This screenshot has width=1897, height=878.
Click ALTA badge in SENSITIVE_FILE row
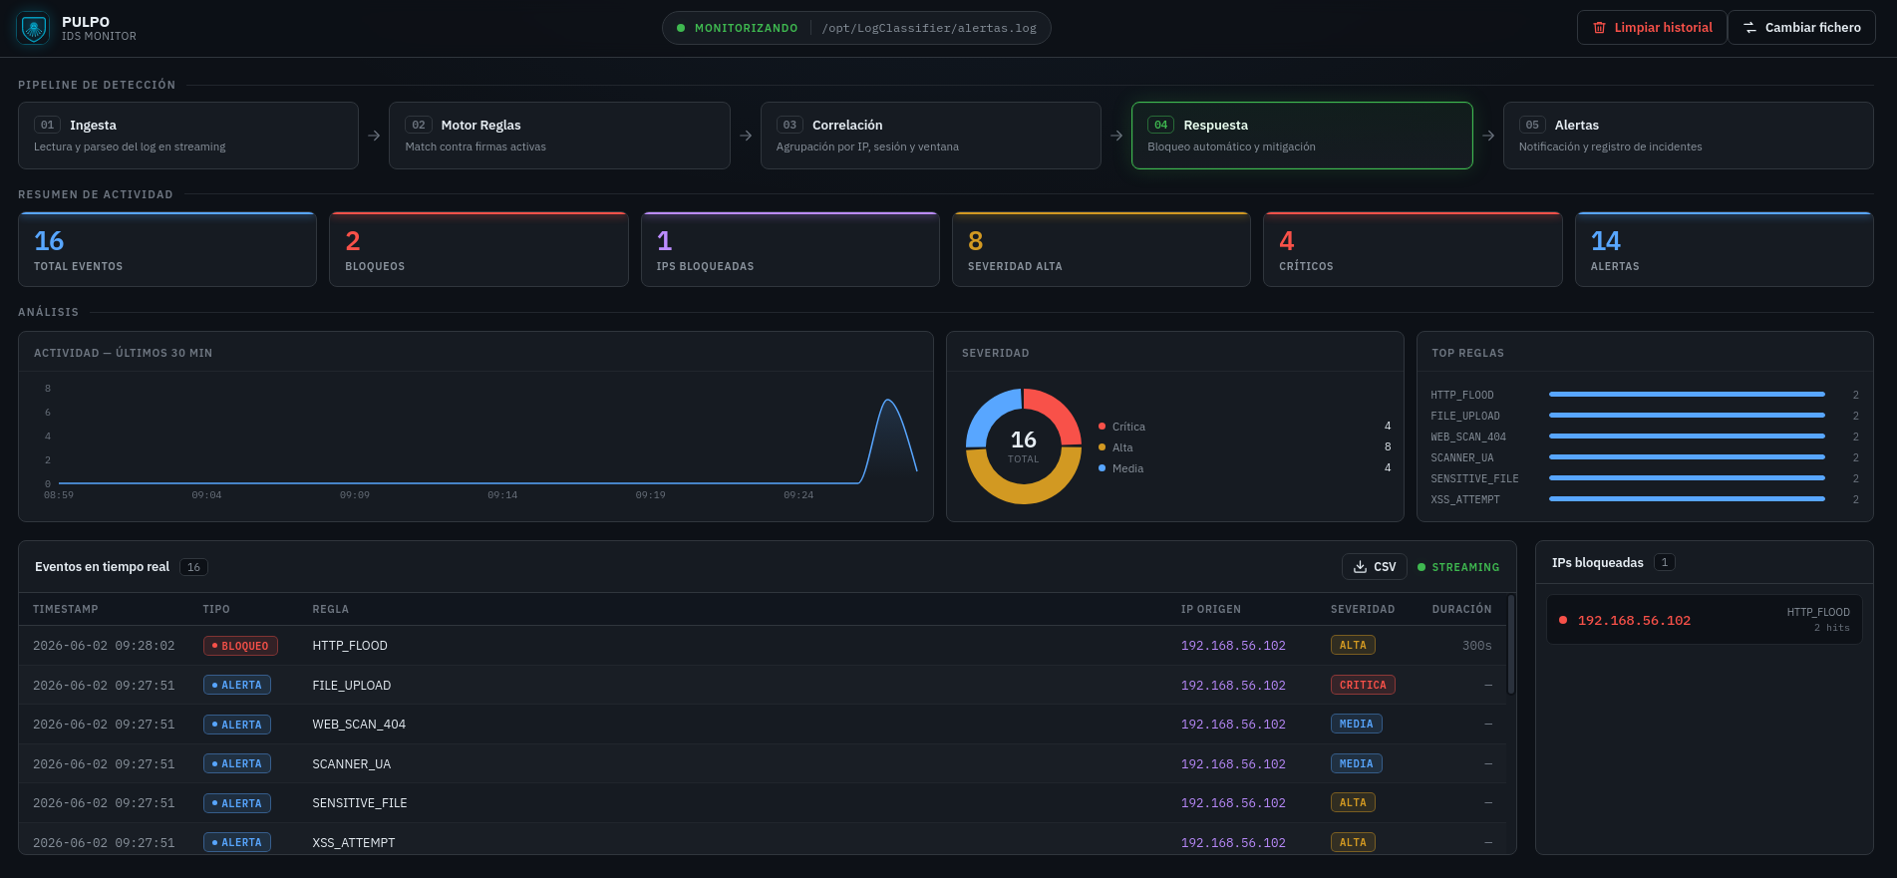(1353, 802)
